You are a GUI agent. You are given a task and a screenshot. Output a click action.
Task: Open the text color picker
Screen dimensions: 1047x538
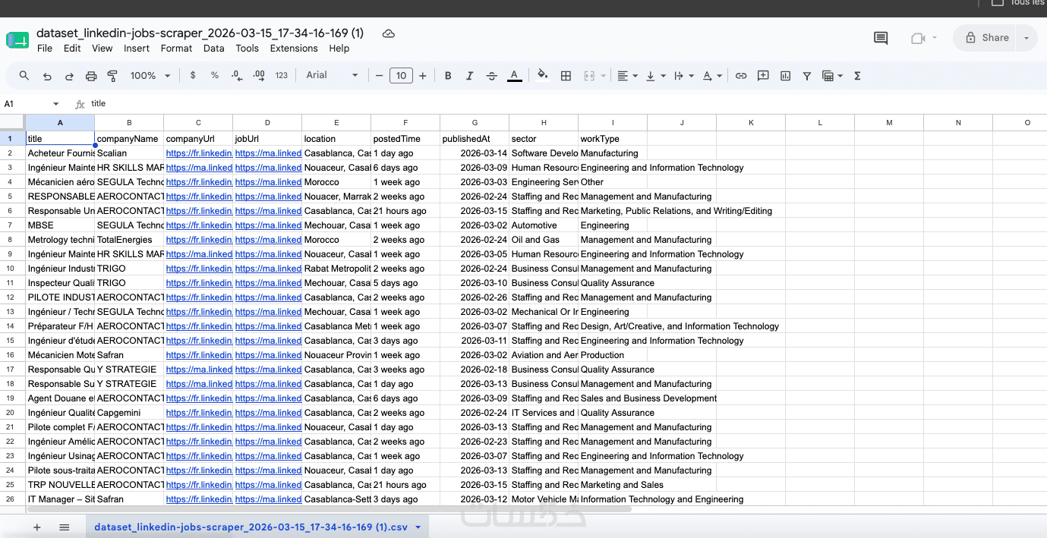pyautogui.click(x=514, y=76)
